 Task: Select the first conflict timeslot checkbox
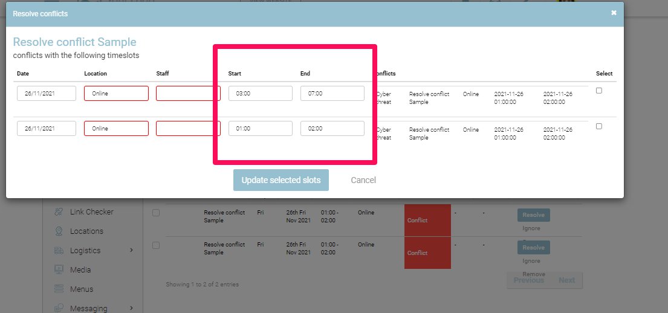click(x=599, y=91)
